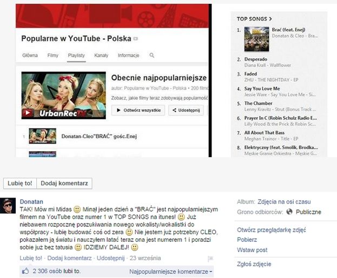Click the Brać (feat. Enej) song title
Screen dimensions: 337x278
coord(288,30)
